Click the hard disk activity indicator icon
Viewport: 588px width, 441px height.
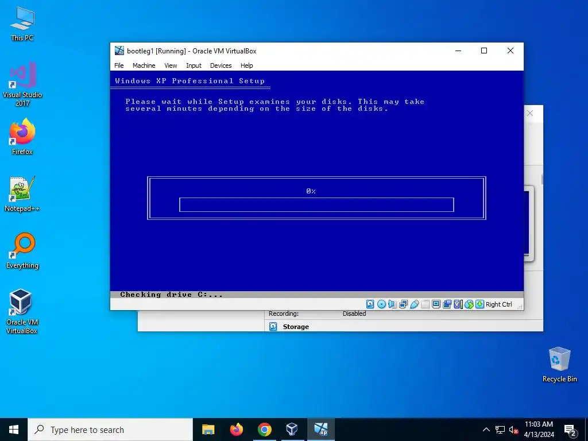tap(370, 304)
